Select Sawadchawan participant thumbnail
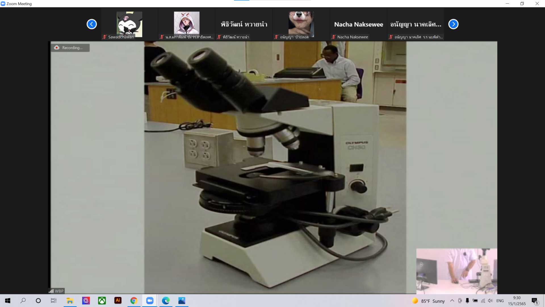This screenshot has width=545, height=307. coord(129,24)
